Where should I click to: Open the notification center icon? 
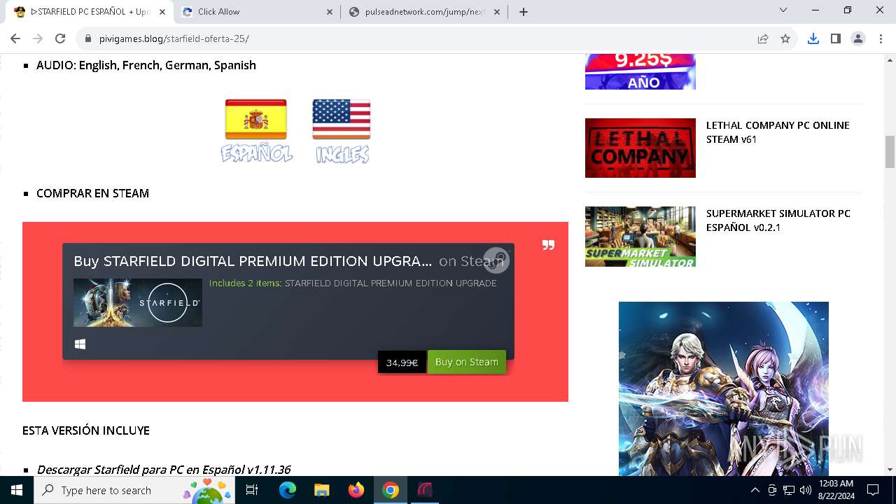873,490
